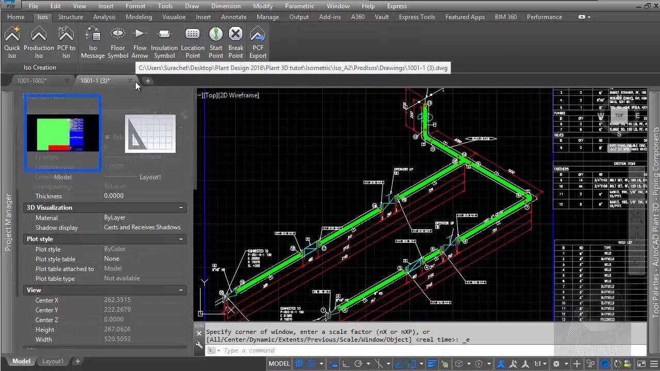Switch to Layout1 tab at bottom

pyautogui.click(x=53, y=361)
